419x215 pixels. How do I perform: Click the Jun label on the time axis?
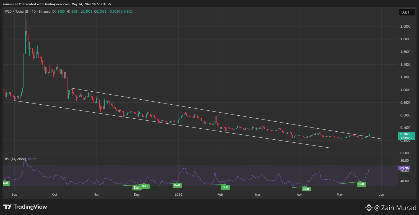tap(381, 195)
